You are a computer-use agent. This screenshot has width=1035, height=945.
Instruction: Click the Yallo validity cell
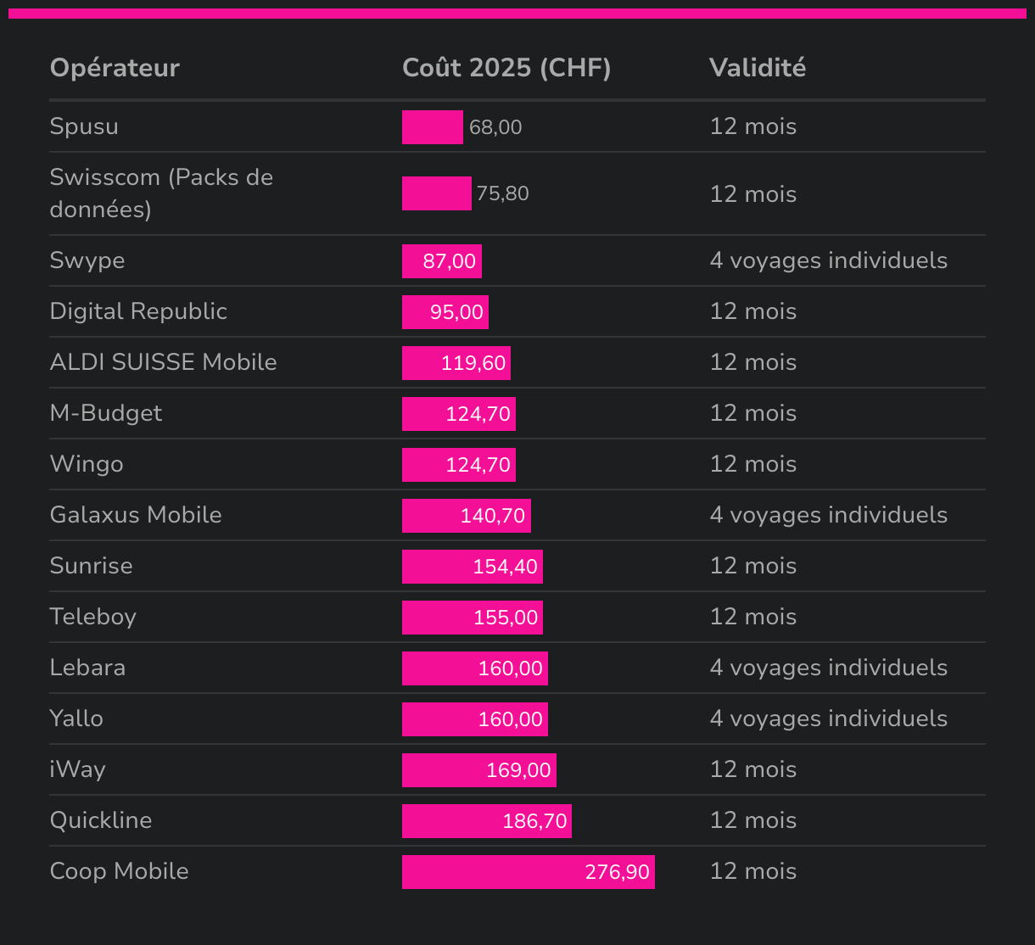click(x=828, y=719)
